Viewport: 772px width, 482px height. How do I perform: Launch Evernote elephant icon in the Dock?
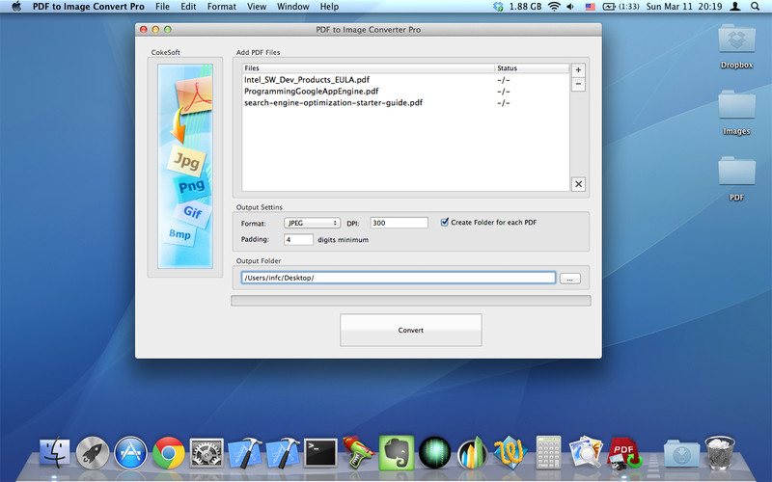[397, 452]
